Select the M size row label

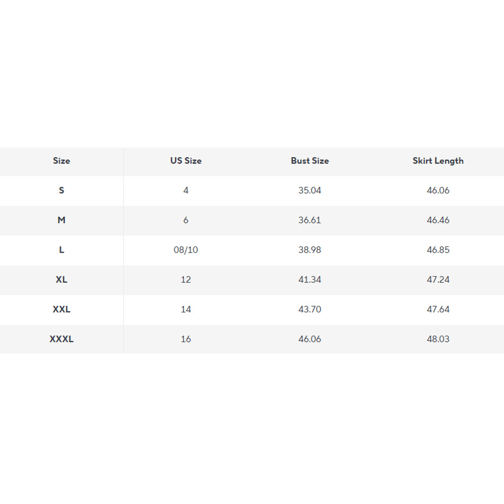coord(61,220)
